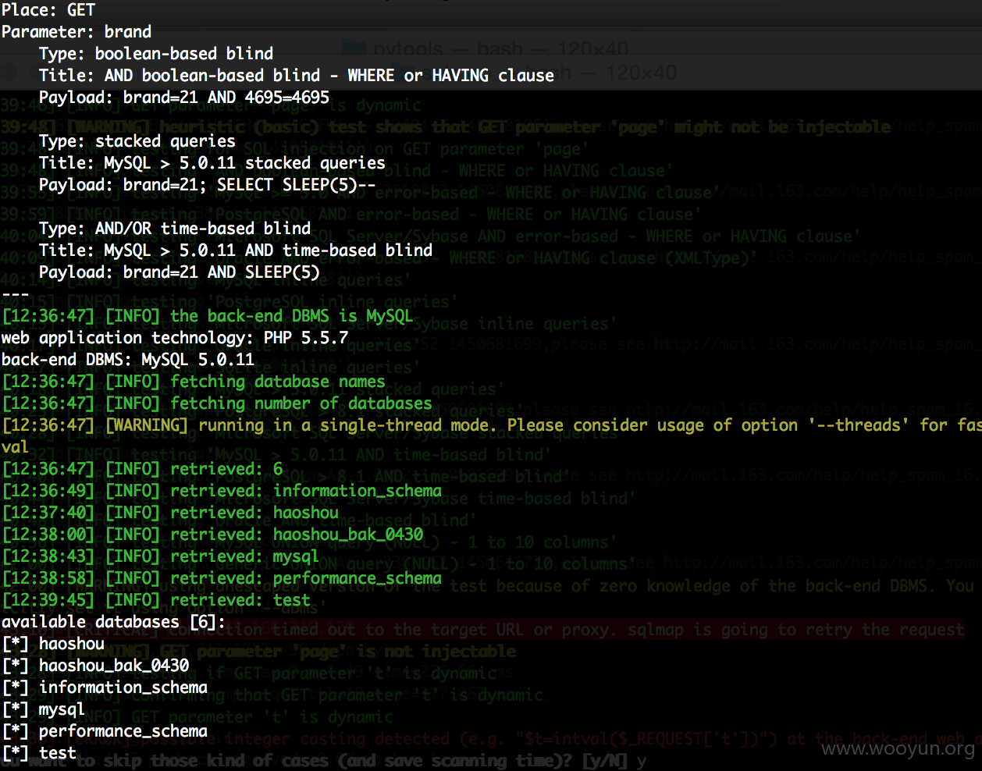Image resolution: width=982 pixels, height=771 pixels.
Task: Click '[*] information_schema' database entry
Action: click(105, 688)
